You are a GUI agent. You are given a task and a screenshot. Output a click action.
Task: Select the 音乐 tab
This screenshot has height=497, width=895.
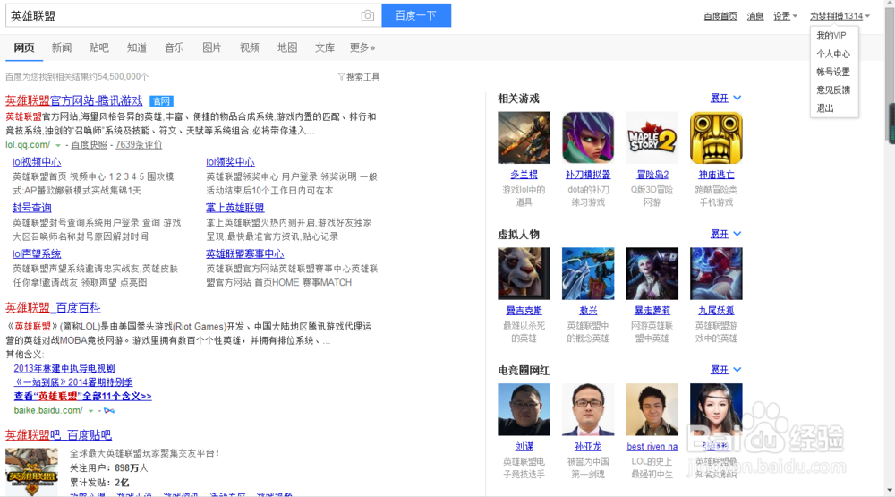pyautogui.click(x=175, y=47)
